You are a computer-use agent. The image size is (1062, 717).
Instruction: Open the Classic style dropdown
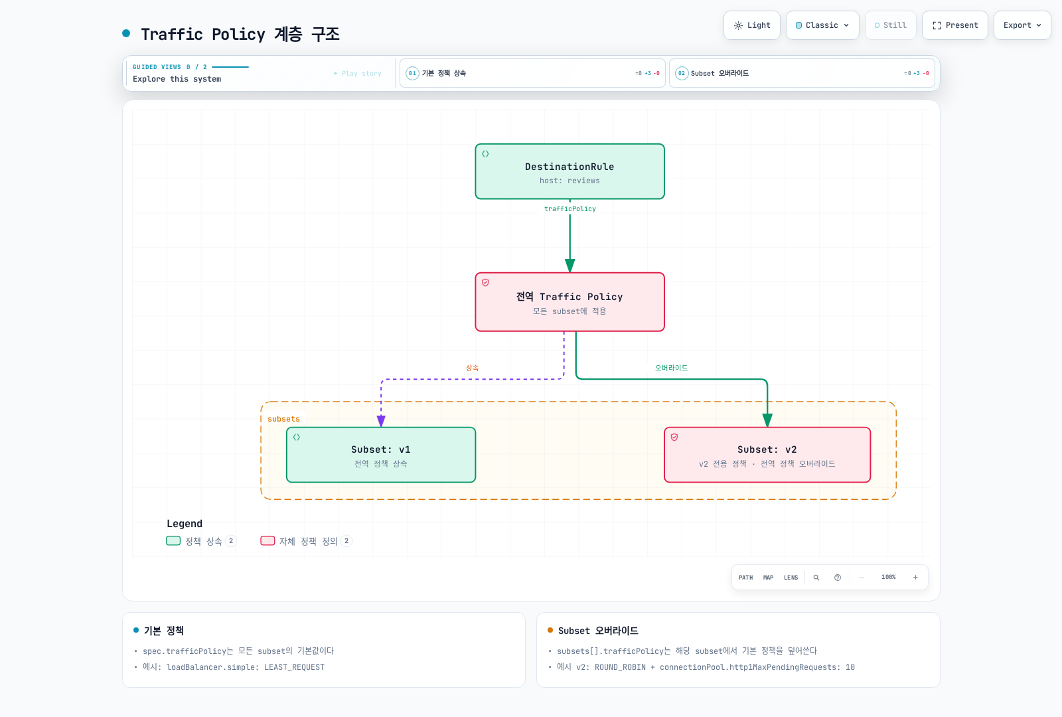[x=822, y=25]
